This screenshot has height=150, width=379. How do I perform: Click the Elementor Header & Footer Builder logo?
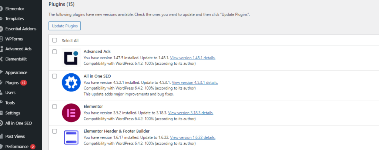point(71,137)
